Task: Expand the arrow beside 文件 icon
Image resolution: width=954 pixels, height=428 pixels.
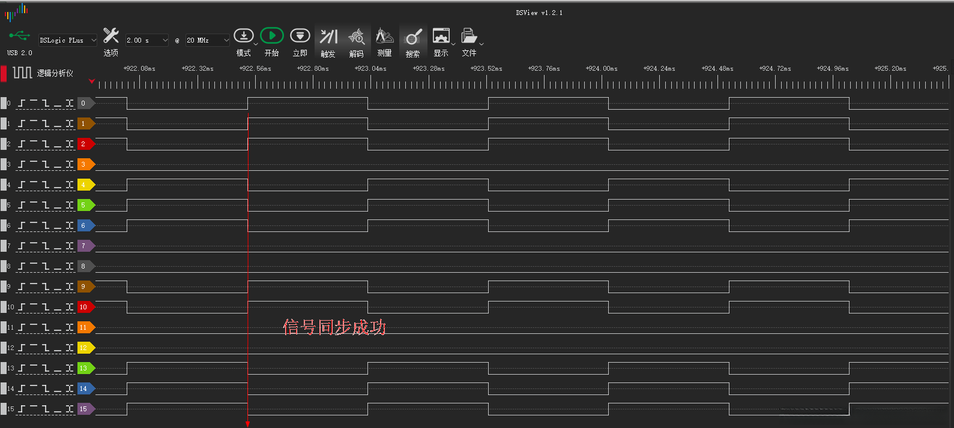Action: pos(482,44)
